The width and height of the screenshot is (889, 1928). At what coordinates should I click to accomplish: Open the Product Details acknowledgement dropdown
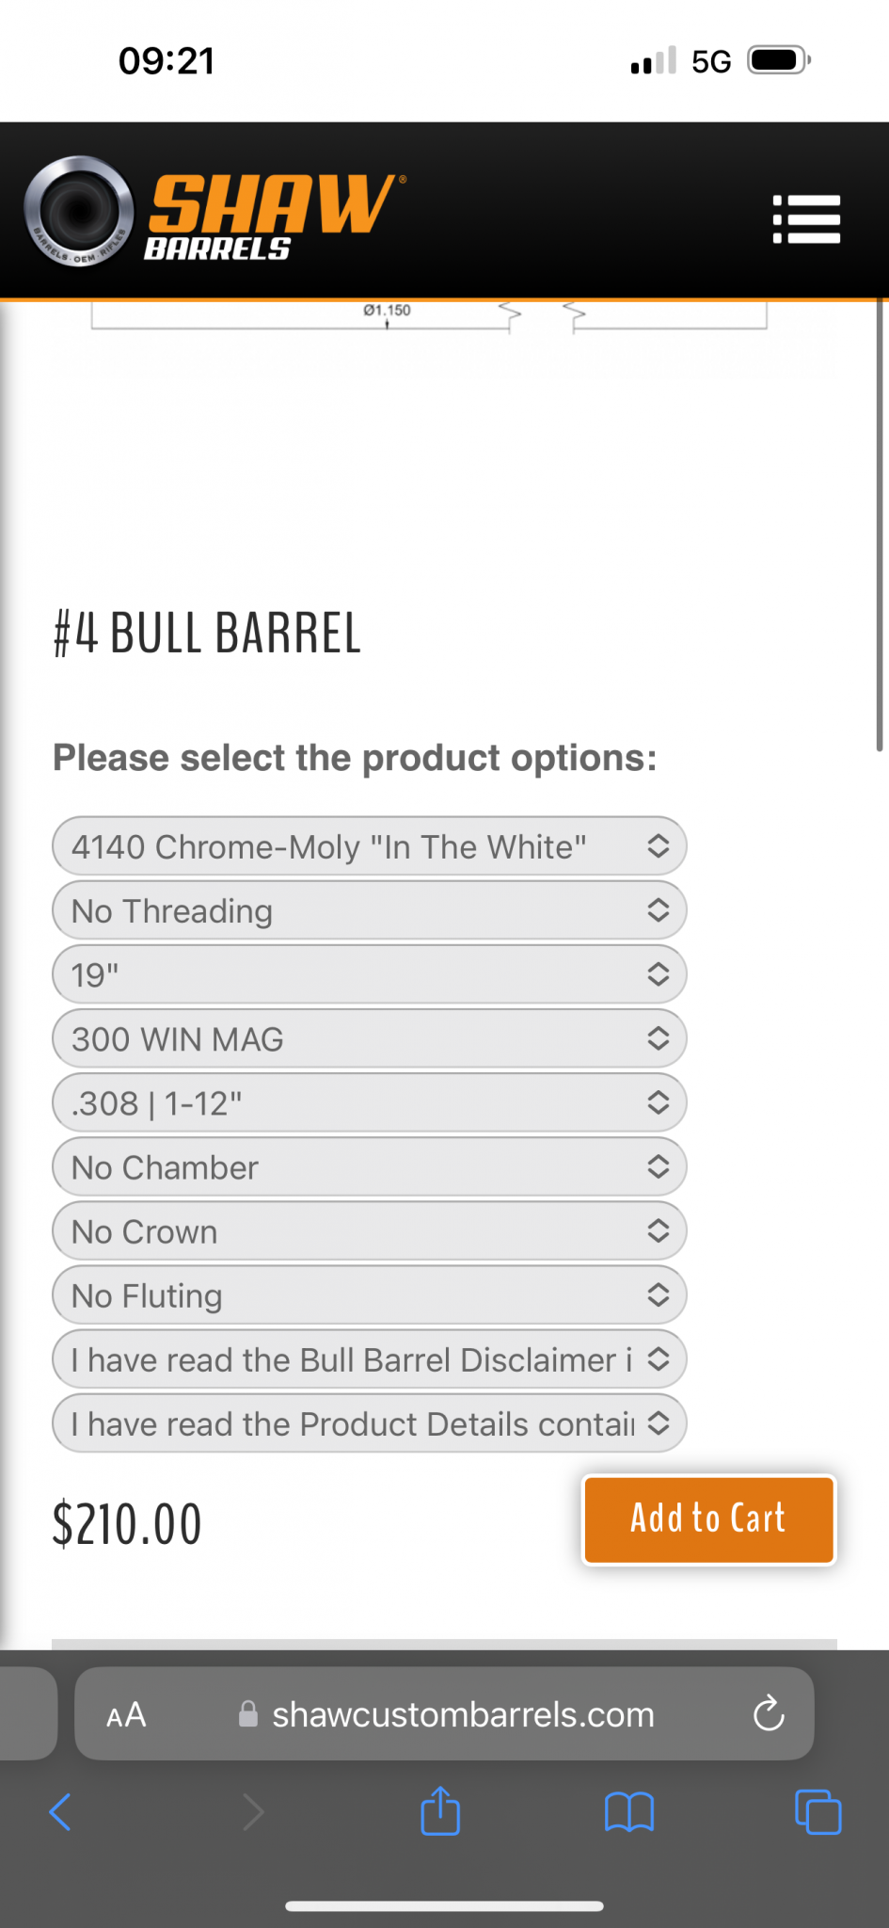coord(370,1423)
